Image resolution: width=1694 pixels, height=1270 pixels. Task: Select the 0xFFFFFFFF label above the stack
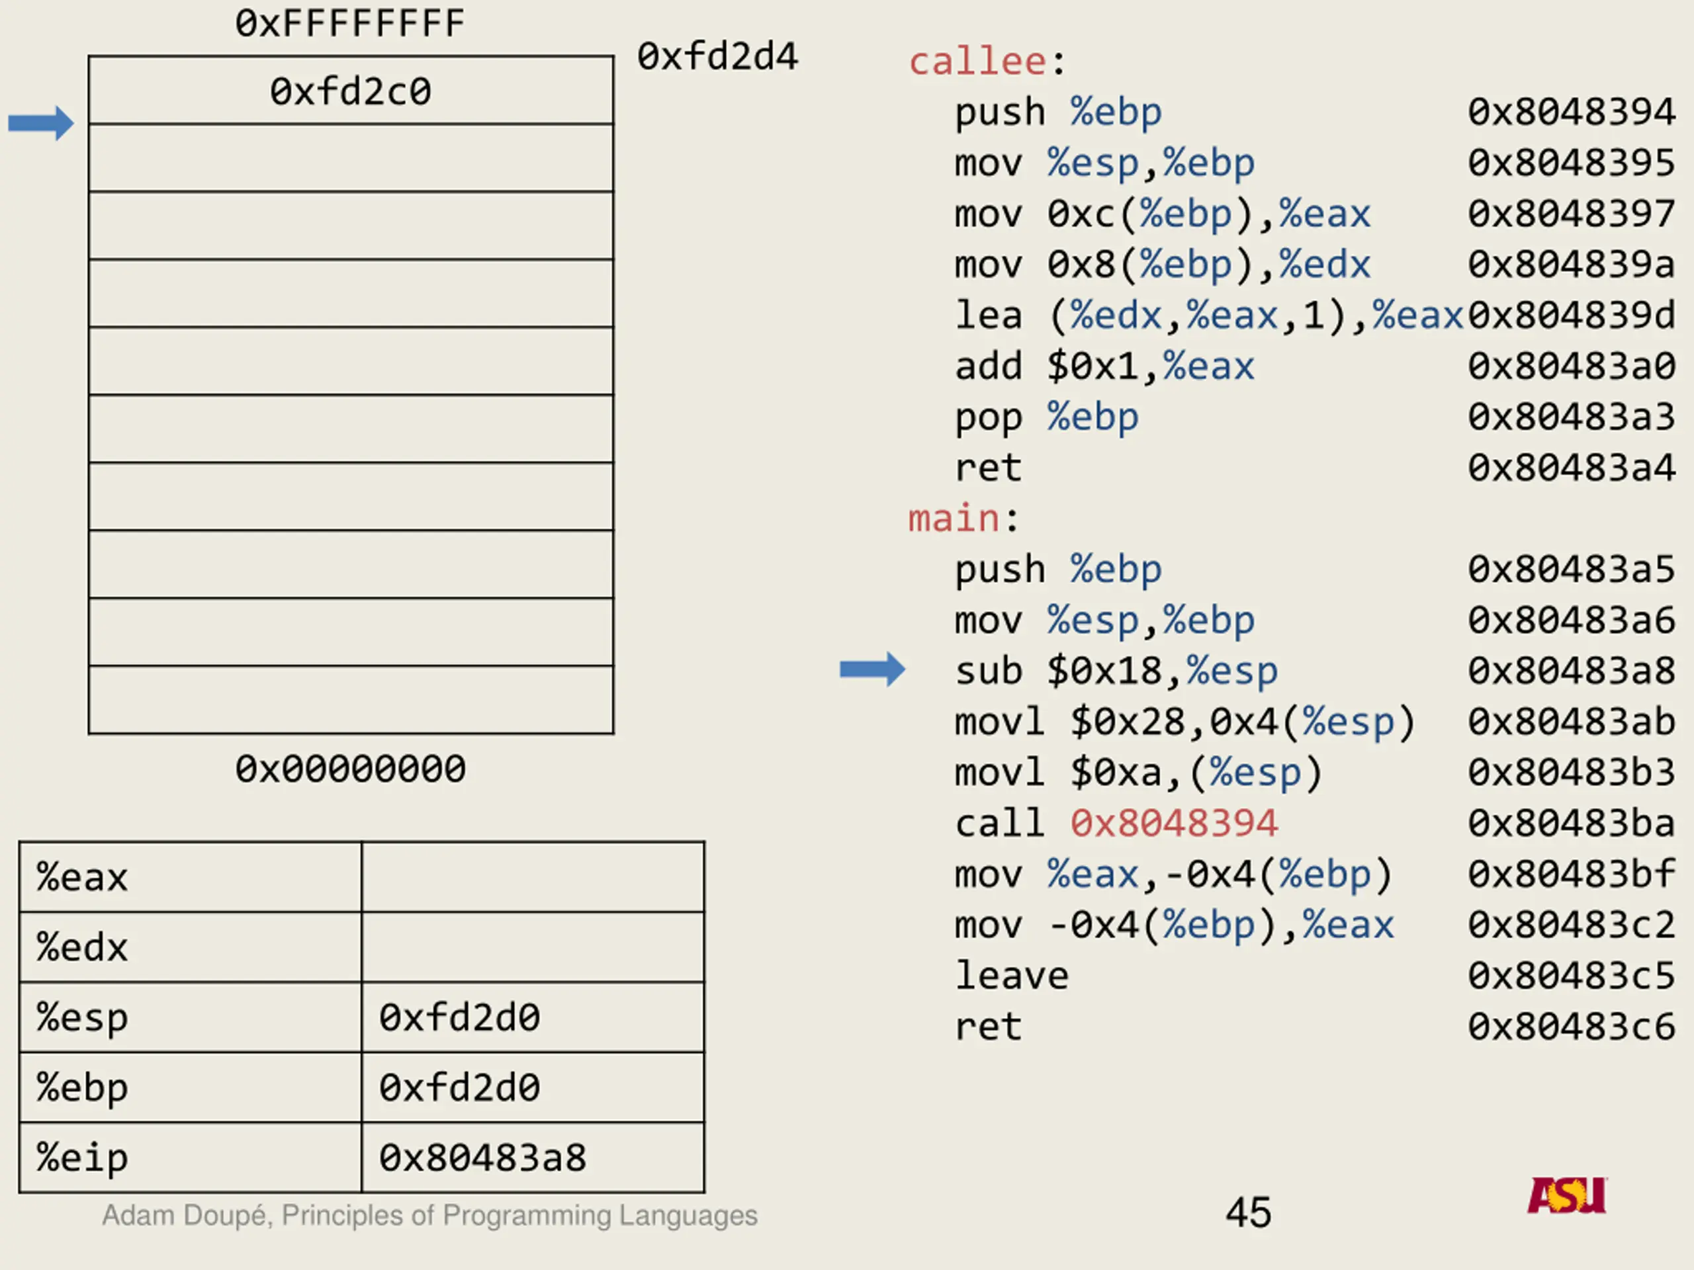(350, 24)
